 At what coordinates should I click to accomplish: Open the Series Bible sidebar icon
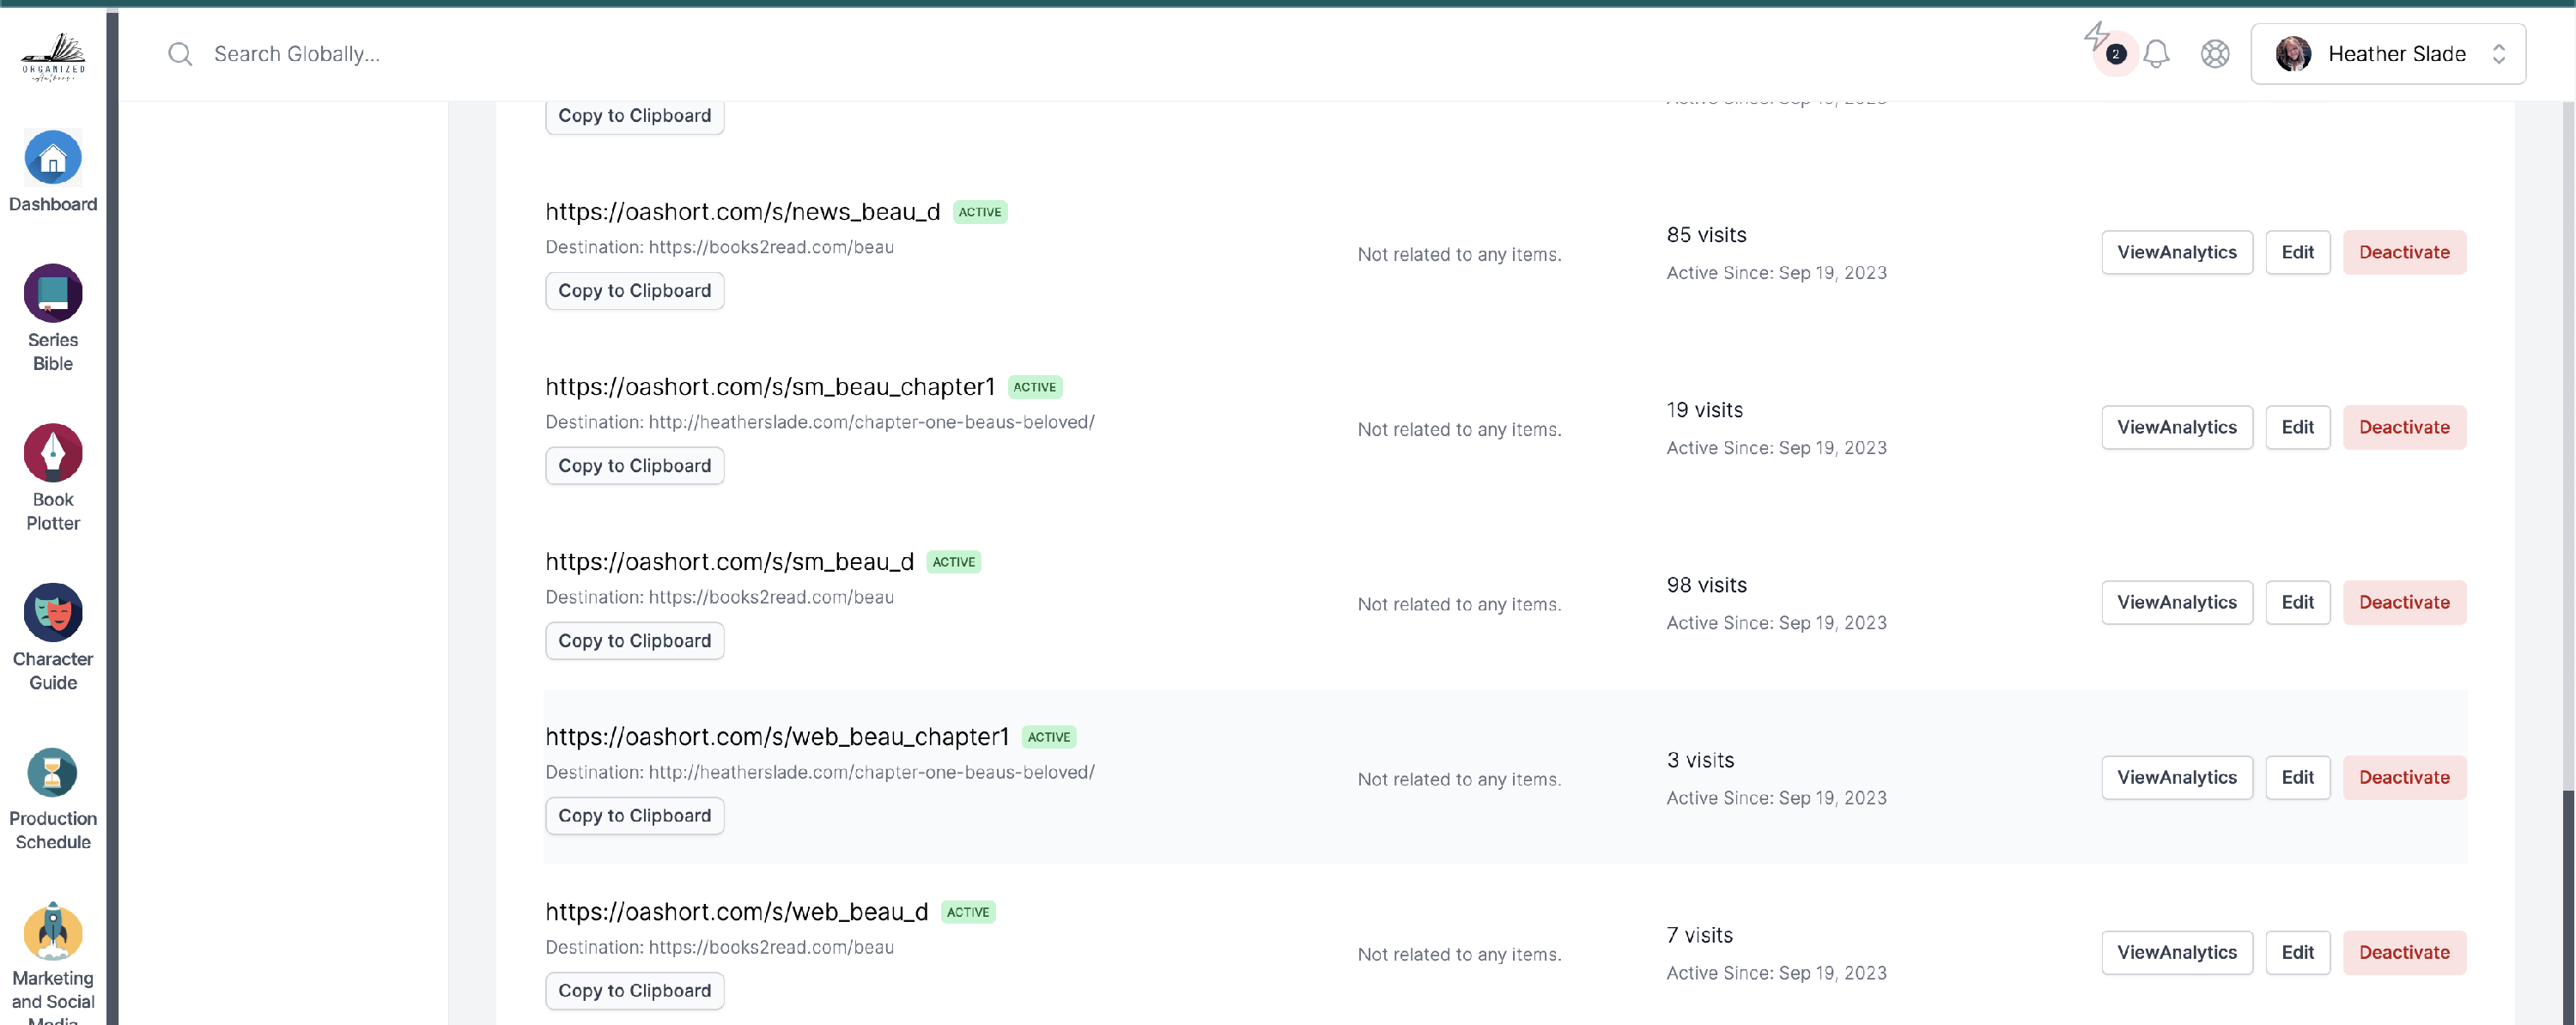(x=53, y=293)
